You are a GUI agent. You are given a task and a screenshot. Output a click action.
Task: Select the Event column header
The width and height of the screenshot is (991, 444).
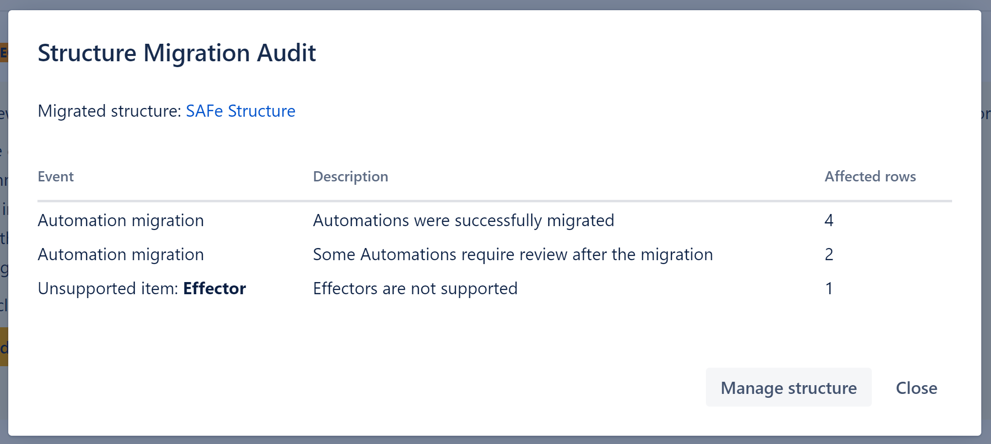pyautogui.click(x=55, y=177)
